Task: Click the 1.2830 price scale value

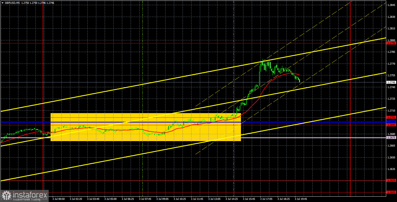Action: (391, 17)
